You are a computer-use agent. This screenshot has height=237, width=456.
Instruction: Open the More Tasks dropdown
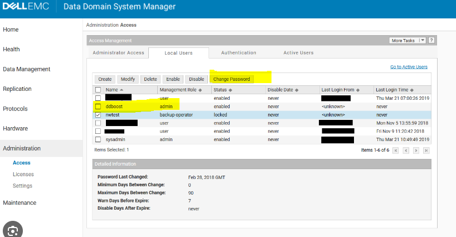coord(408,41)
